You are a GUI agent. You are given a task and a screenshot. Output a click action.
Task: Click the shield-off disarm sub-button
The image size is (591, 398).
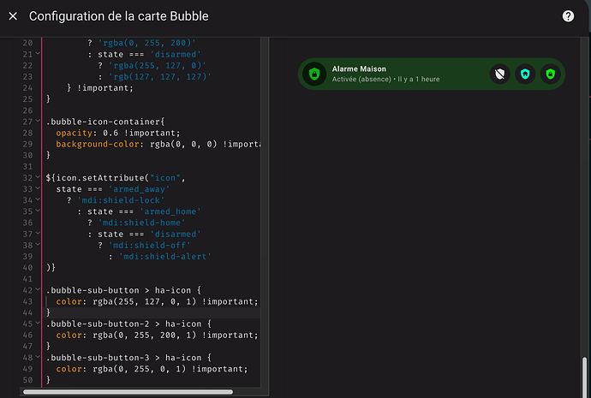click(500, 74)
